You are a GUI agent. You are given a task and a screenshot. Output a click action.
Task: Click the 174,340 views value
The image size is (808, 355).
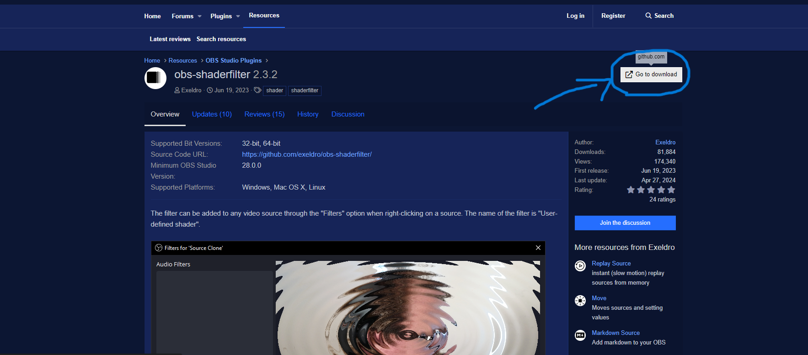pos(665,162)
